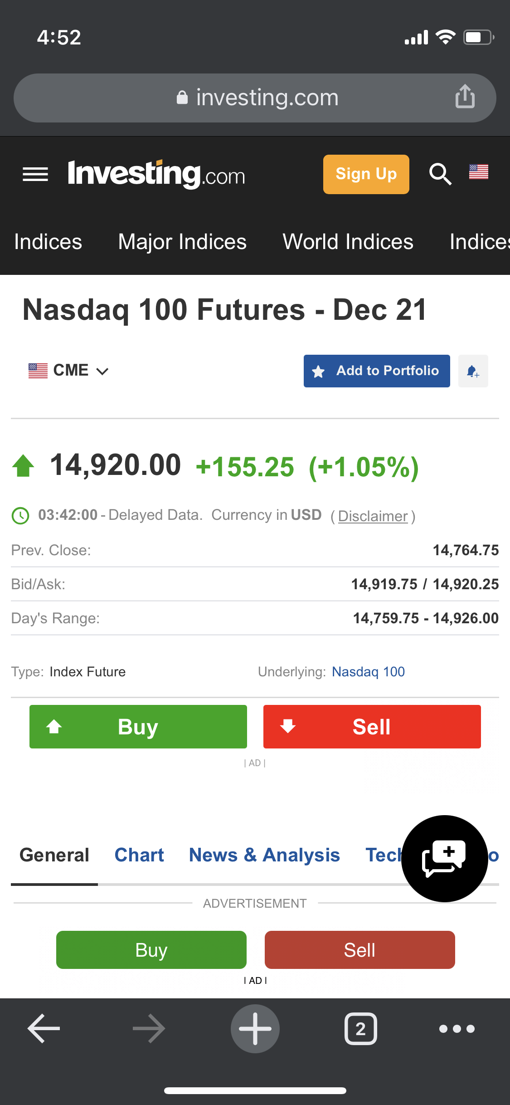Tap the search magnifier icon
The height and width of the screenshot is (1105, 510).
440,174
